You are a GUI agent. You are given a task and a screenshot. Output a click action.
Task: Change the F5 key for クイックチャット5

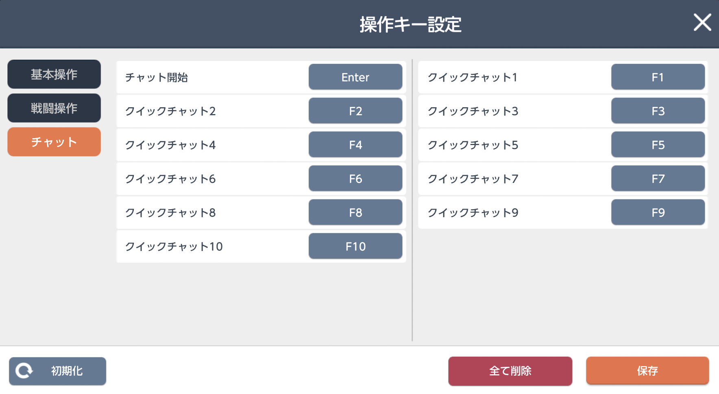click(658, 145)
